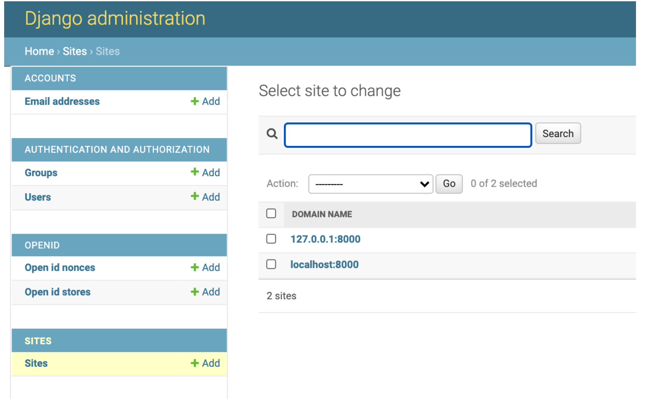Open the localhost:8000 site entry
This screenshot has width=657, height=406.
324,264
